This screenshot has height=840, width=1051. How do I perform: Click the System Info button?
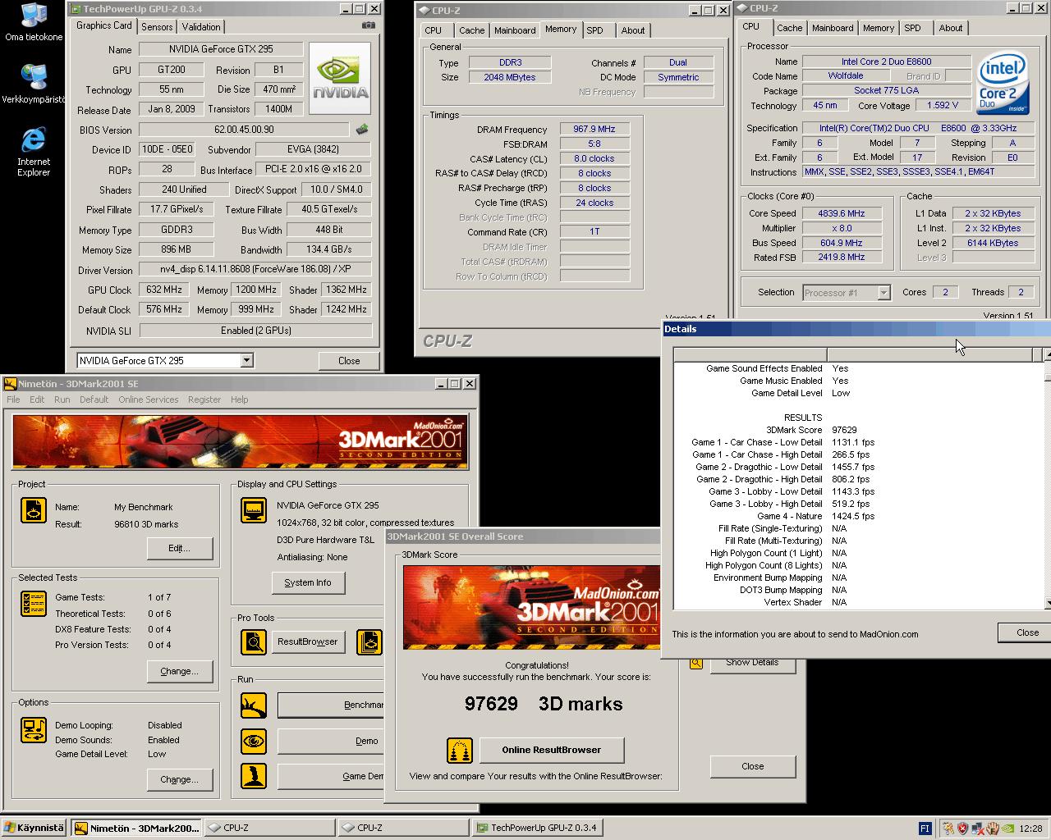click(x=308, y=582)
